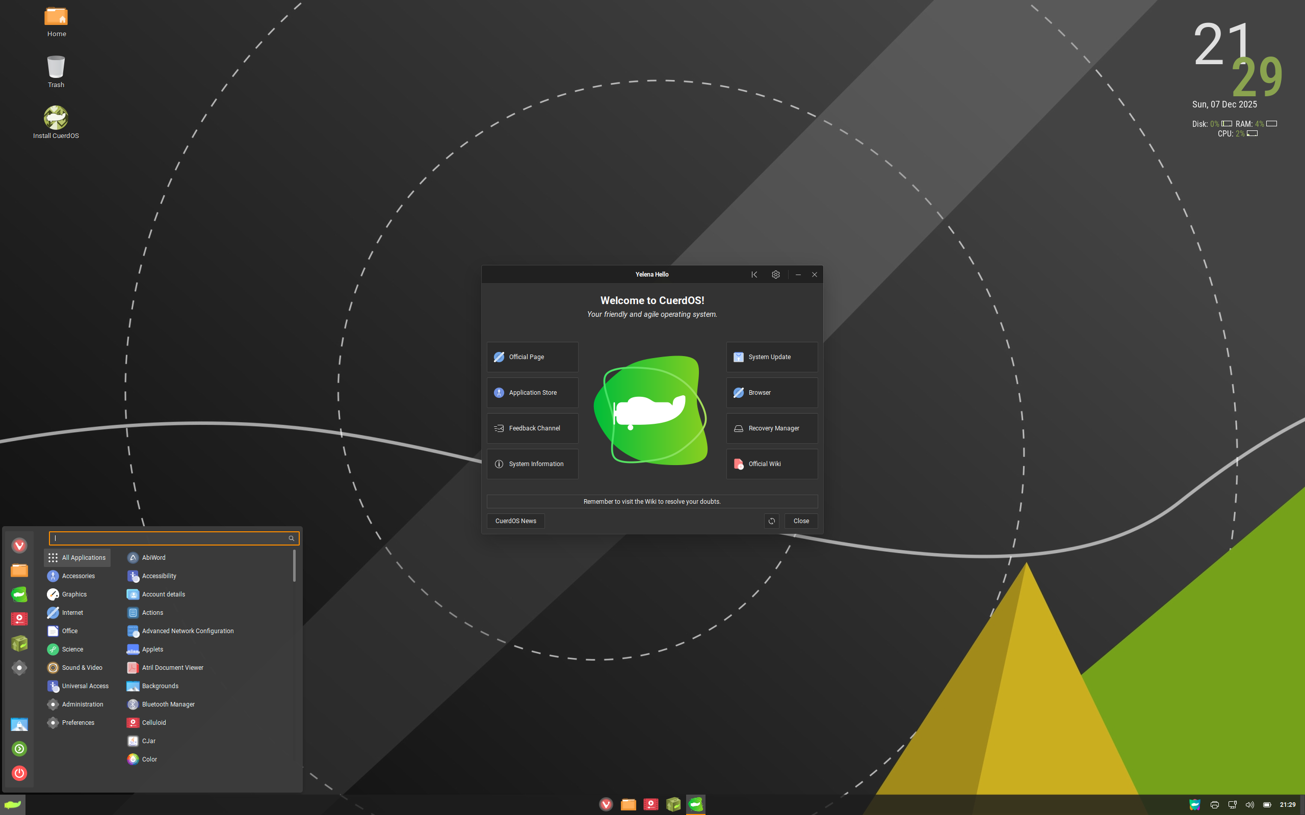
Task: Open Applets from application list
Action: click(209, 649)
